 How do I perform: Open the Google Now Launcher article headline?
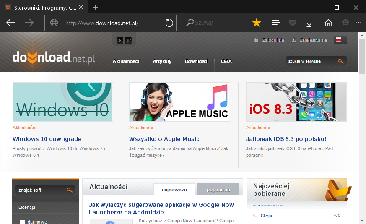(161, 208)
